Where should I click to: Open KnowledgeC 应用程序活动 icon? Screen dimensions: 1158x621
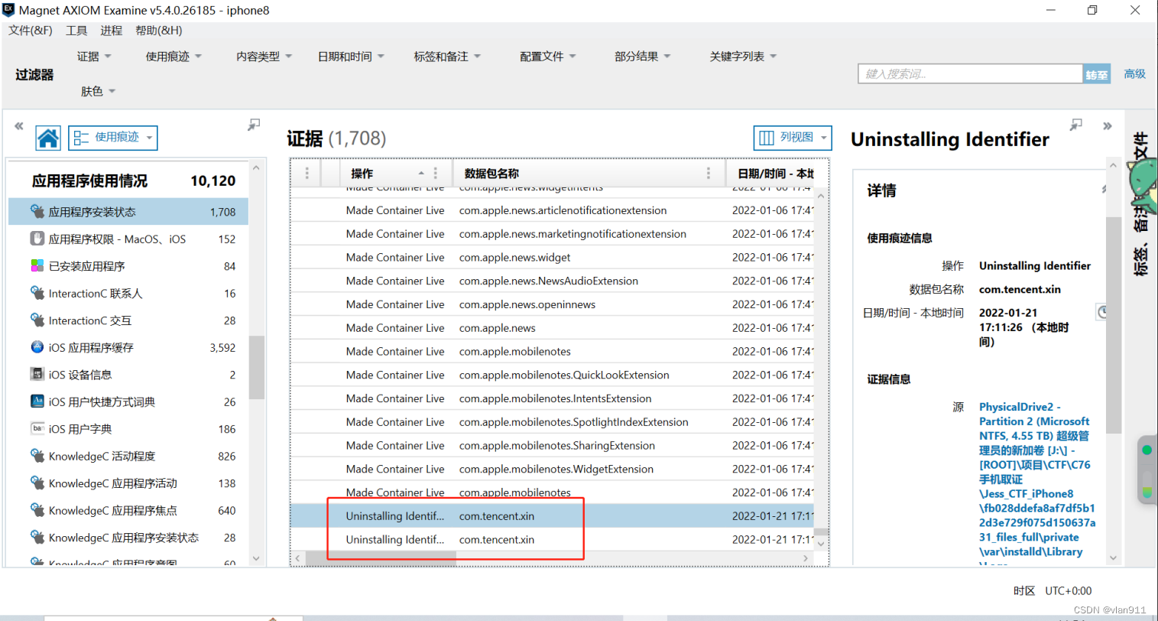pyautogui.click(x=37, y=483)
